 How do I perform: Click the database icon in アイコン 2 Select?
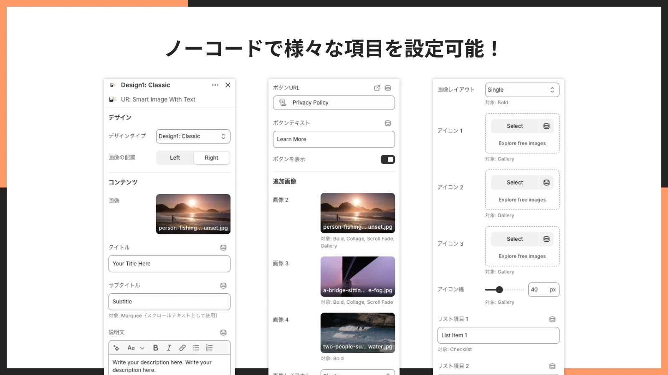pyautogui.click(x=547, y=182)
